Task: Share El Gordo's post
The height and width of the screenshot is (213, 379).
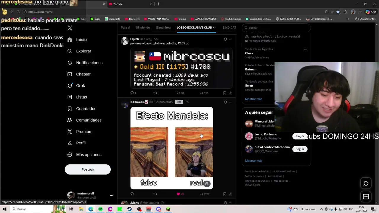Action: 231,194
